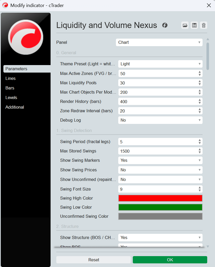The image size is (215, 267).
Task: Decrease Render History bars value
Action: [x=200, y=103]
